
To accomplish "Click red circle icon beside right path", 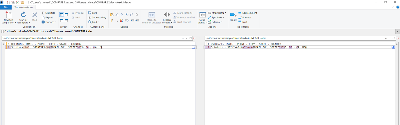I will 398,38.
